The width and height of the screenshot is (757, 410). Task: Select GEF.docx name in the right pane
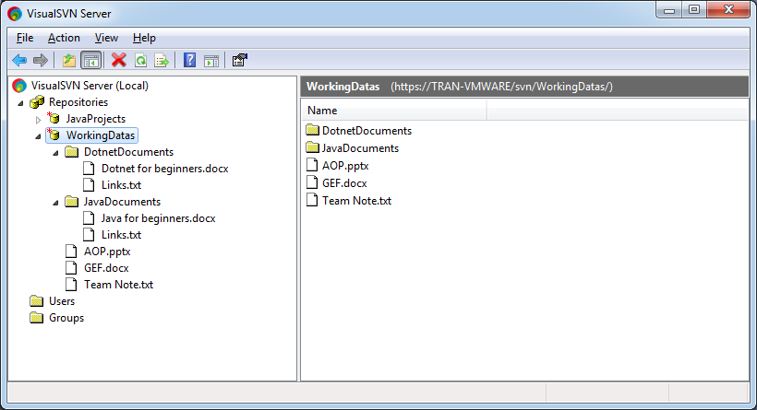(x=344, y=183)
